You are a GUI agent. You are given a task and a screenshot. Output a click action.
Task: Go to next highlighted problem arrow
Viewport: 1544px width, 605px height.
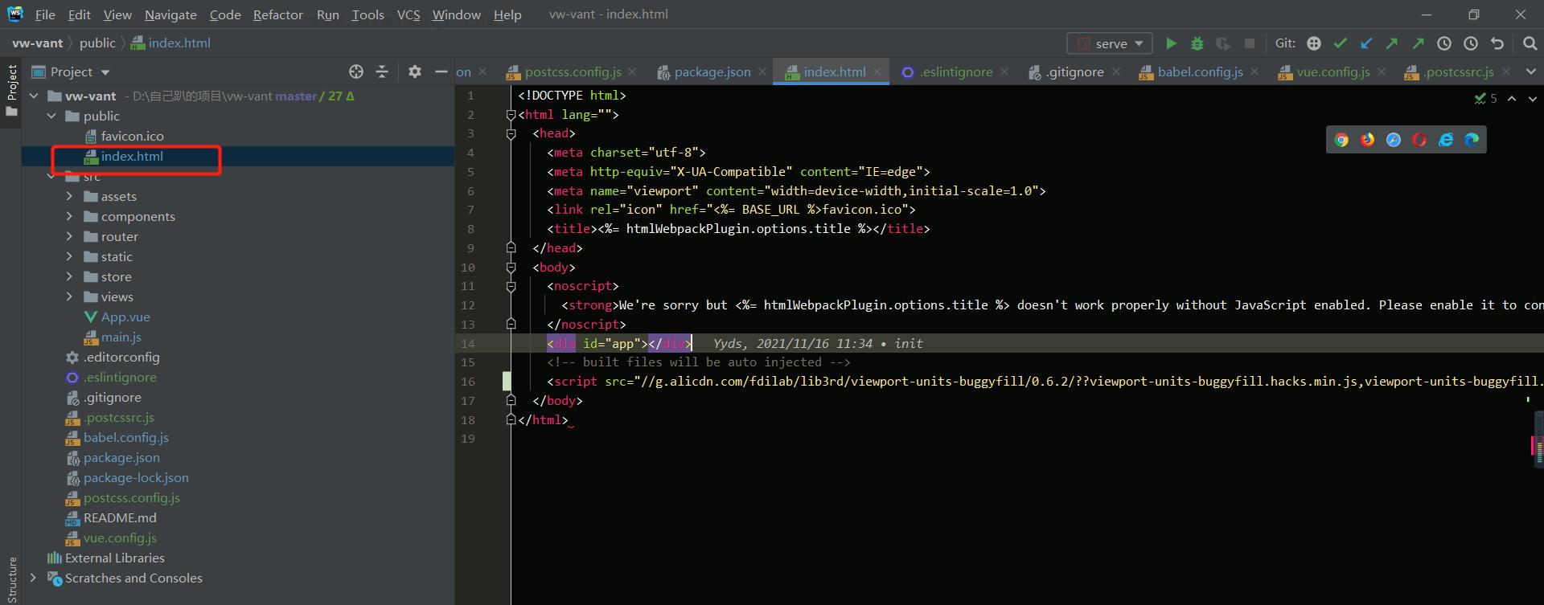click(1534, 98)
